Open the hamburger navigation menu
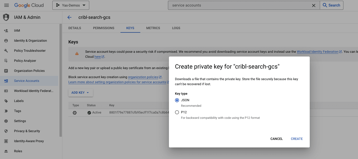 pyautogui.click(x=7, y=5)
